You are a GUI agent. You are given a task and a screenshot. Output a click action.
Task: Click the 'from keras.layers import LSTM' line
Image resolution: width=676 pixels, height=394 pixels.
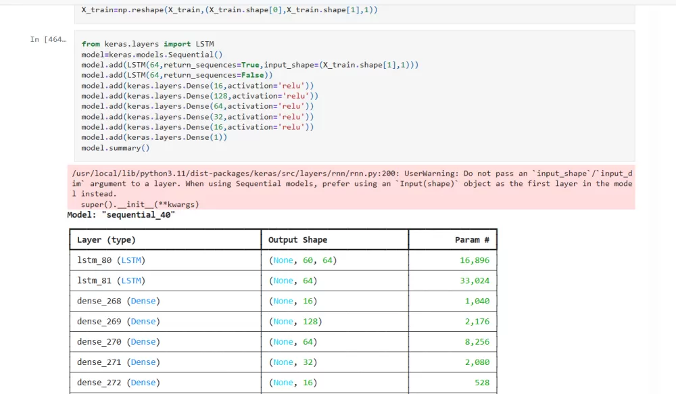(x=147, y=44)
